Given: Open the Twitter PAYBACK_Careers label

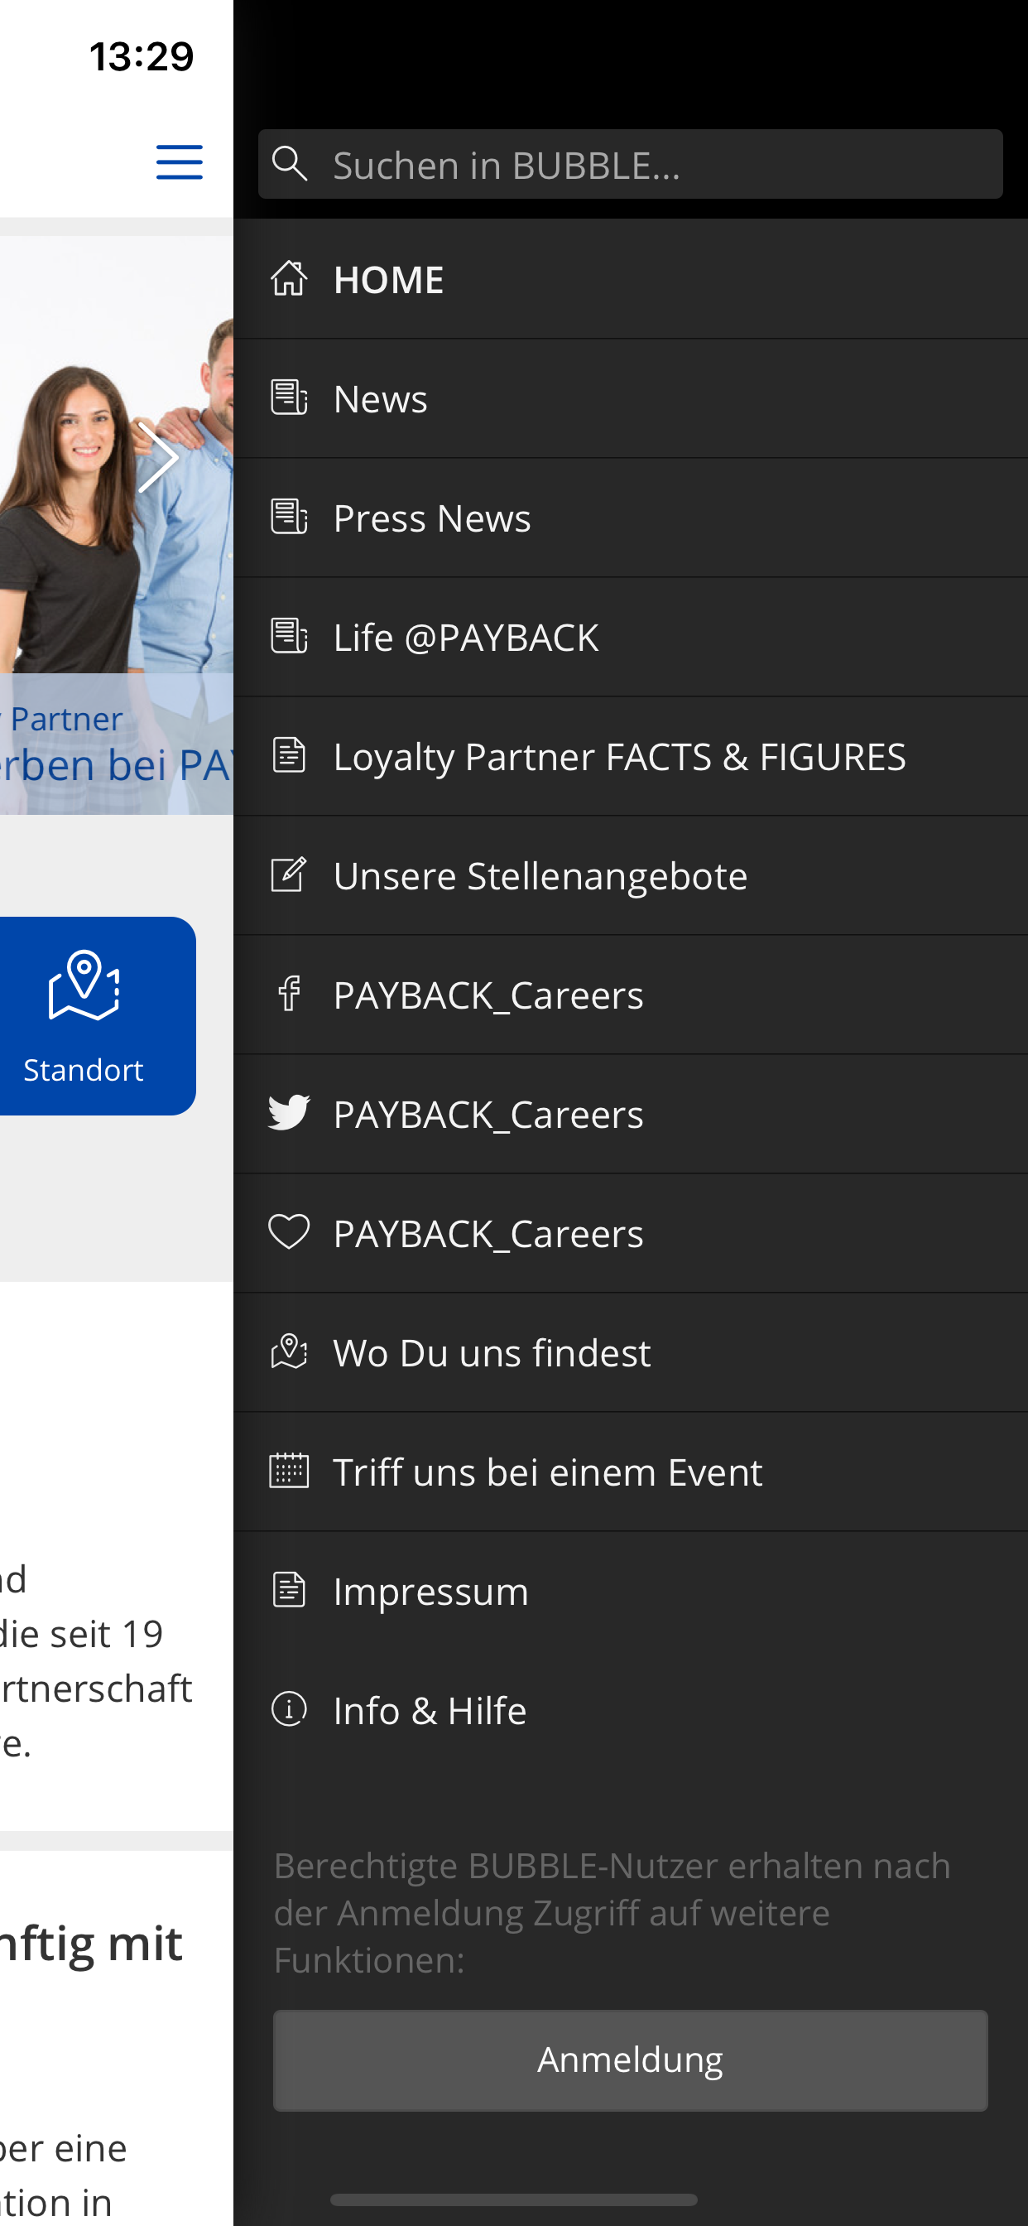Looking at the screenshot, I should pyautogui.click(x=488, y=1115).
